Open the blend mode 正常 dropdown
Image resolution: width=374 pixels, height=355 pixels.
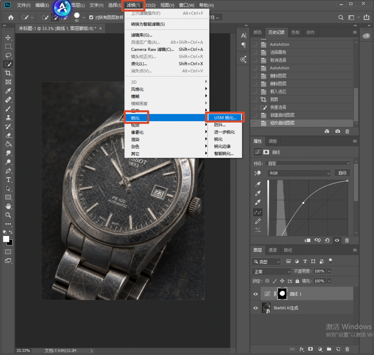tap(271, 272)
